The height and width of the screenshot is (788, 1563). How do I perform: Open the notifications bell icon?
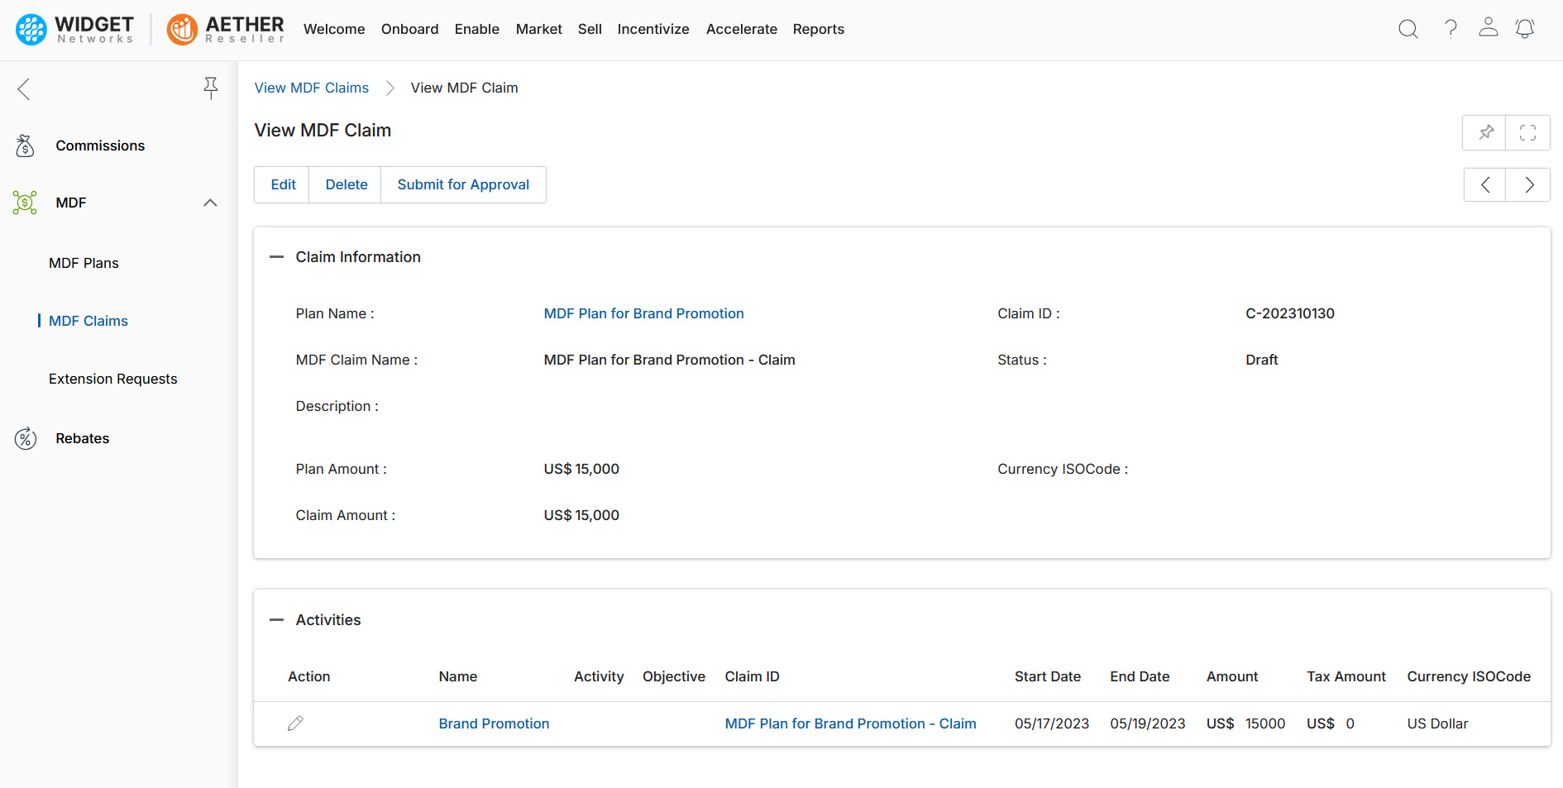pyautogui.click(x=1525, y=29)
